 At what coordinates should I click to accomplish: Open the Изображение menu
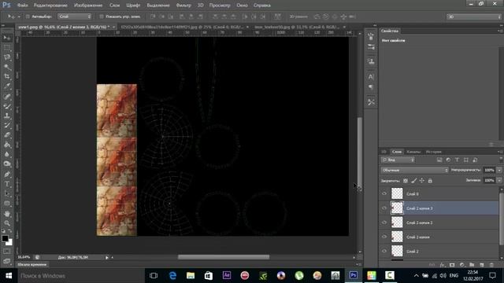[x=88, y=6]
